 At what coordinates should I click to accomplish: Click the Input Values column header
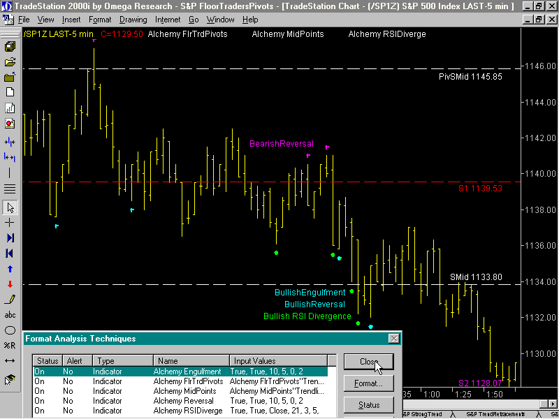click(278, 360)
